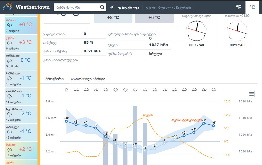This screenshot has width=262, height=165.
Task: Select the საათობრივი ამინდი tab
Action: pyautogui.click(x=88, y=79)
